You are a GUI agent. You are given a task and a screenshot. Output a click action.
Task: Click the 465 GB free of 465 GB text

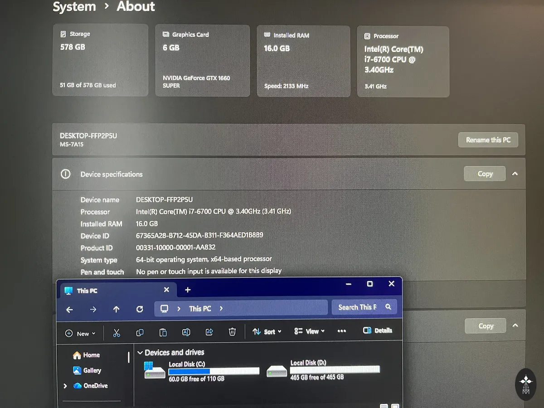(317, 377)
